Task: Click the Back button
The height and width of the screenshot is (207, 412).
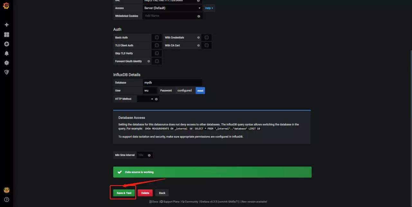Action: (162, 193)
